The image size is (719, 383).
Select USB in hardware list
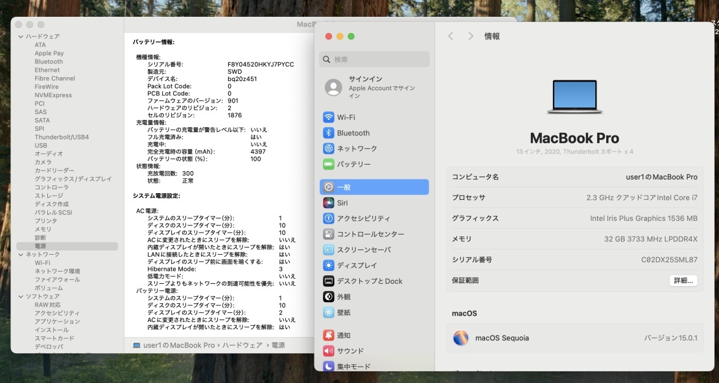click(x=41, y=145)
